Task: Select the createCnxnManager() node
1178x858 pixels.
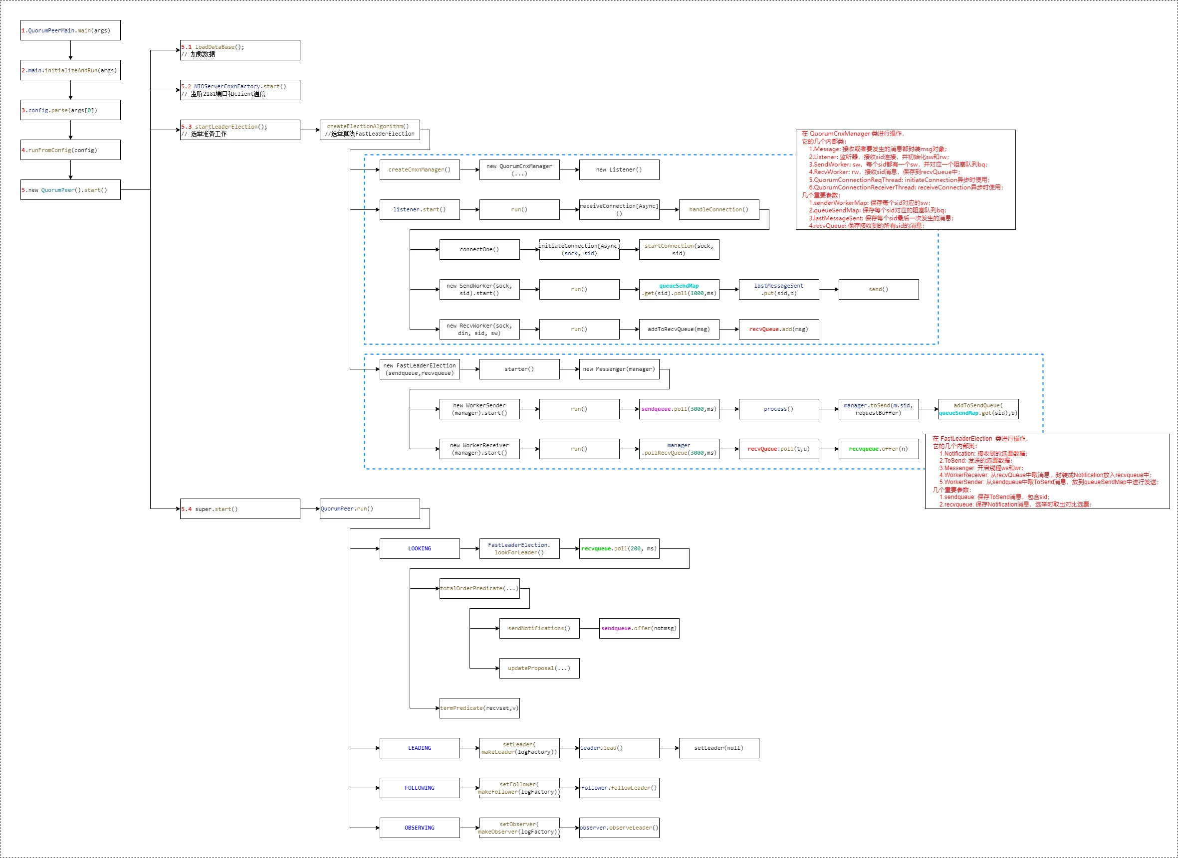Action: click(x=419, y=170)
